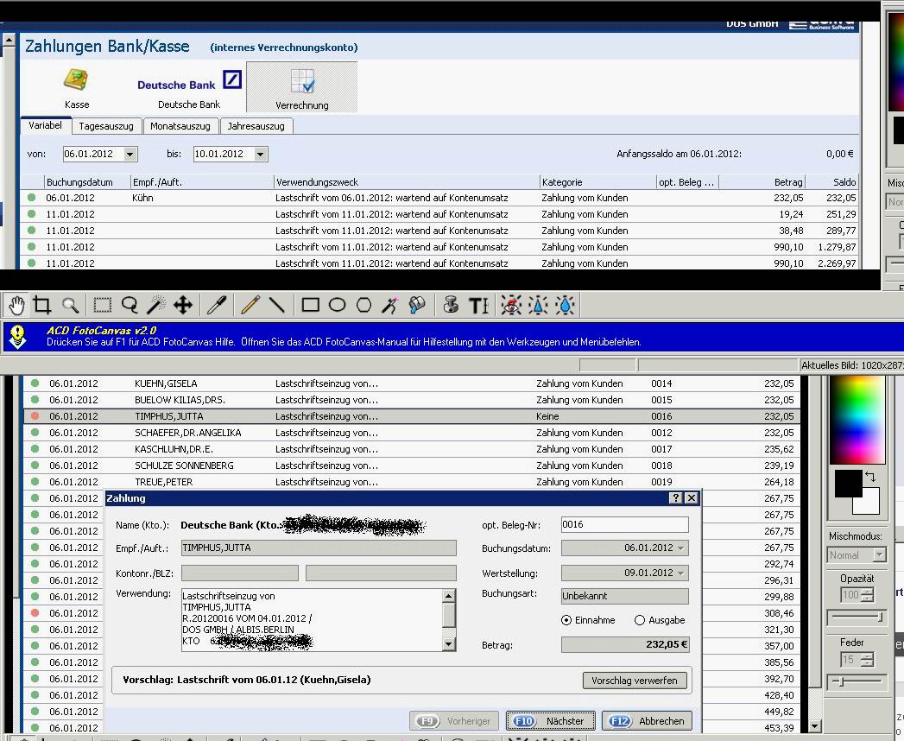Sort by the Buchungsdatum column header
Image resolution: width=904 pixels, height=741 pixels.
point(87,182)
